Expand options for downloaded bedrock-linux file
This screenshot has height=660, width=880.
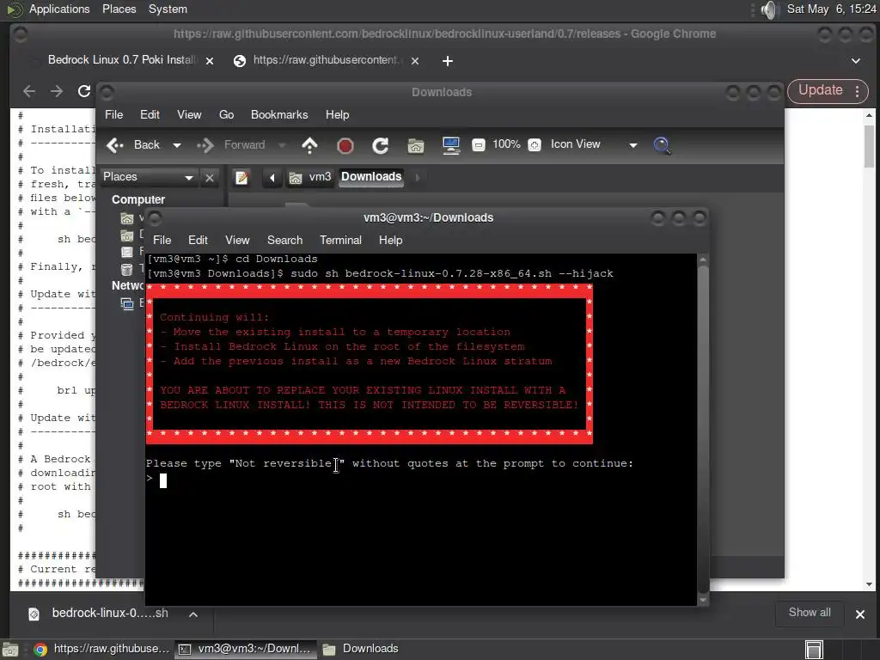(193, 614)
